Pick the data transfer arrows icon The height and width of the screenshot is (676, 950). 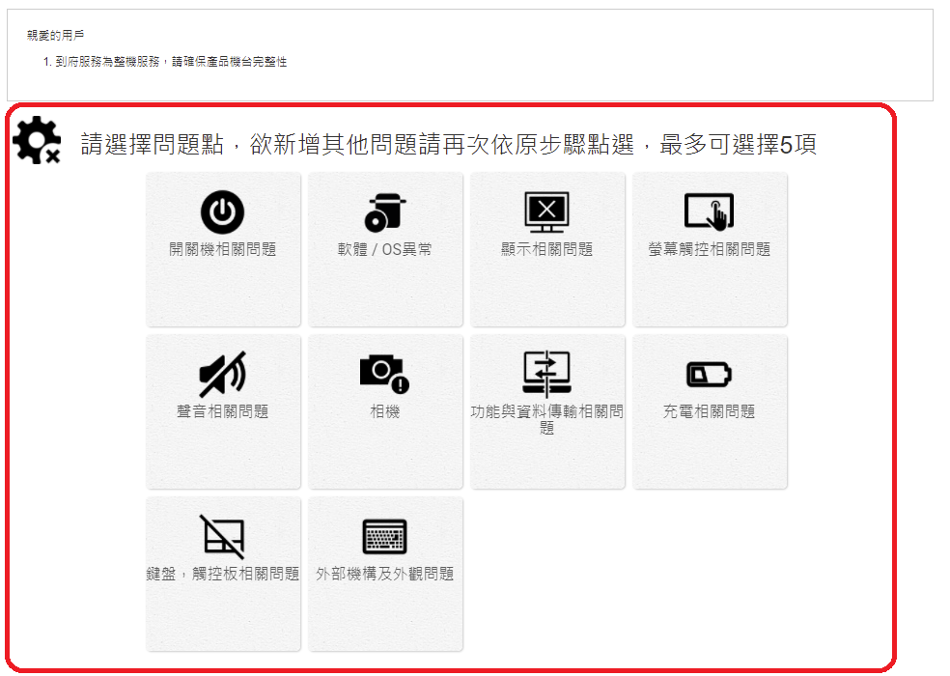(x=546, y=374)
